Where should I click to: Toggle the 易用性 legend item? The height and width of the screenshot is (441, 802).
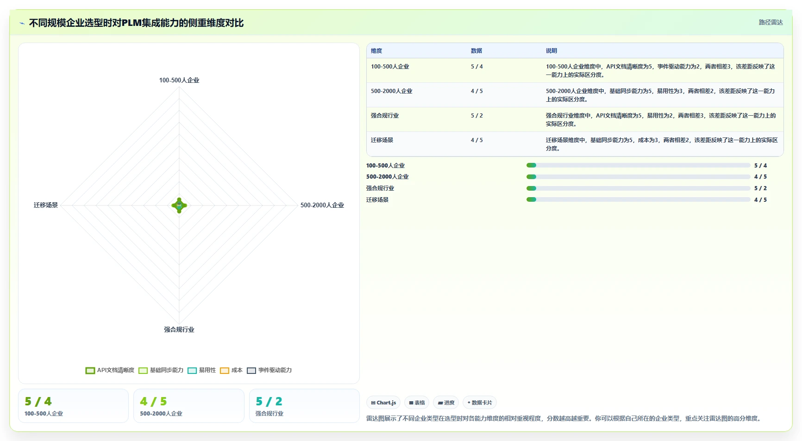click(x=202, y=370)
